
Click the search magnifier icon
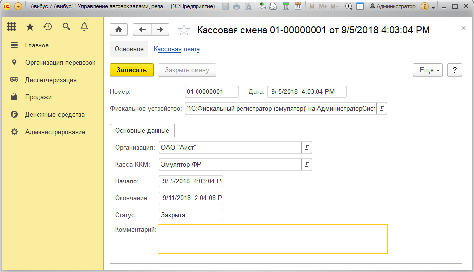[x=66, y=27]
